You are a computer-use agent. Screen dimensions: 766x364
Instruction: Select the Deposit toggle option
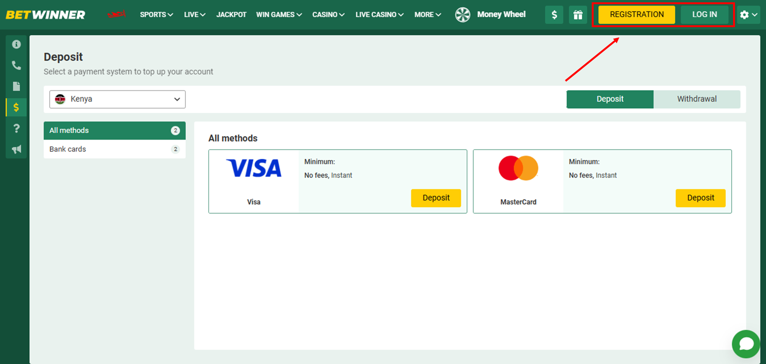[610, 99]
